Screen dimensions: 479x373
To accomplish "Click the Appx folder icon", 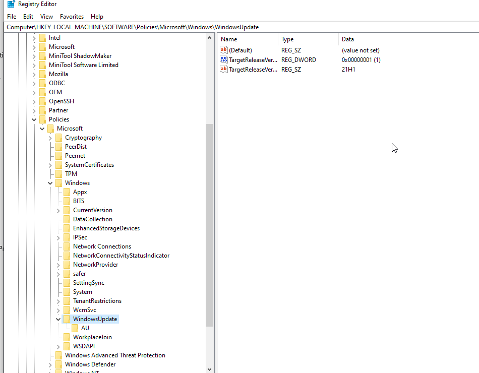I will click(67, 192).
